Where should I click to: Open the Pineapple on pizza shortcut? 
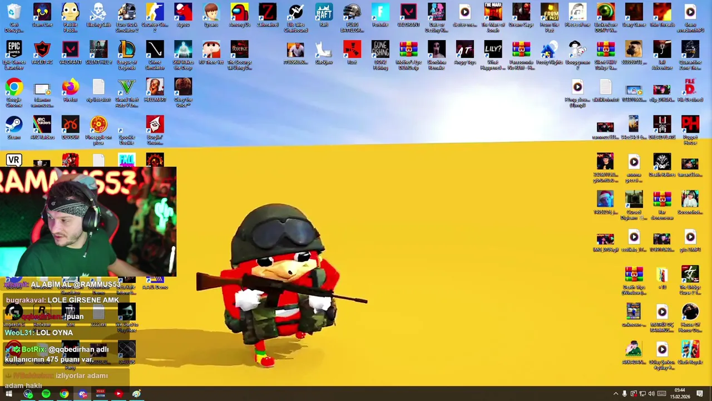(x=98, y=130)
